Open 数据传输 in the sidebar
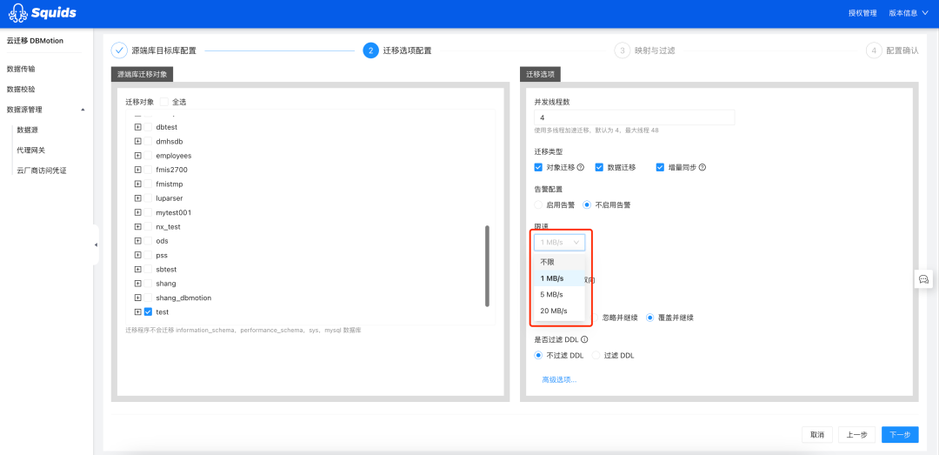Viewport: 939px width, 455px height. [21, 69]
